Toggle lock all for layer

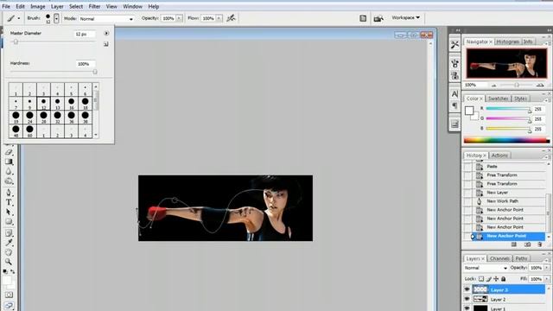[504, 279]
